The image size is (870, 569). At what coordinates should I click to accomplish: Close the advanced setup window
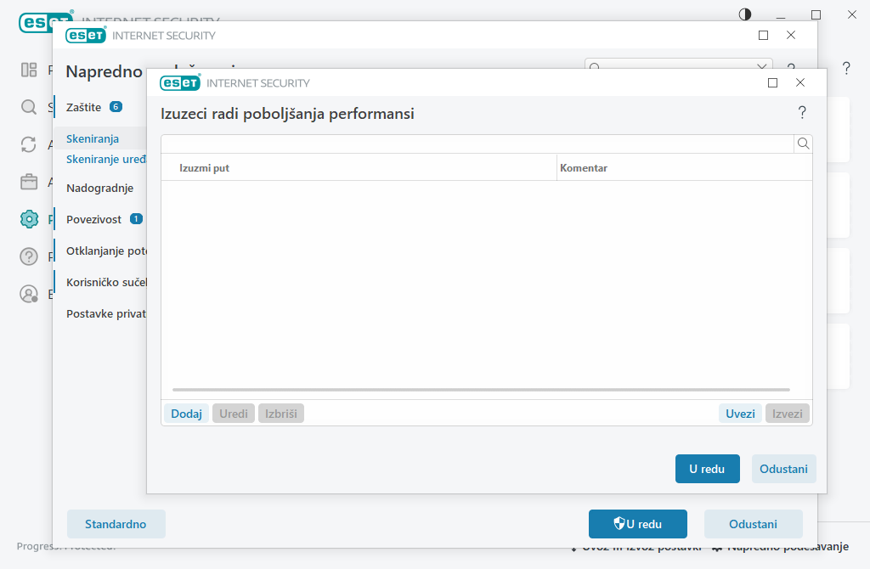[x=791, y=35]
